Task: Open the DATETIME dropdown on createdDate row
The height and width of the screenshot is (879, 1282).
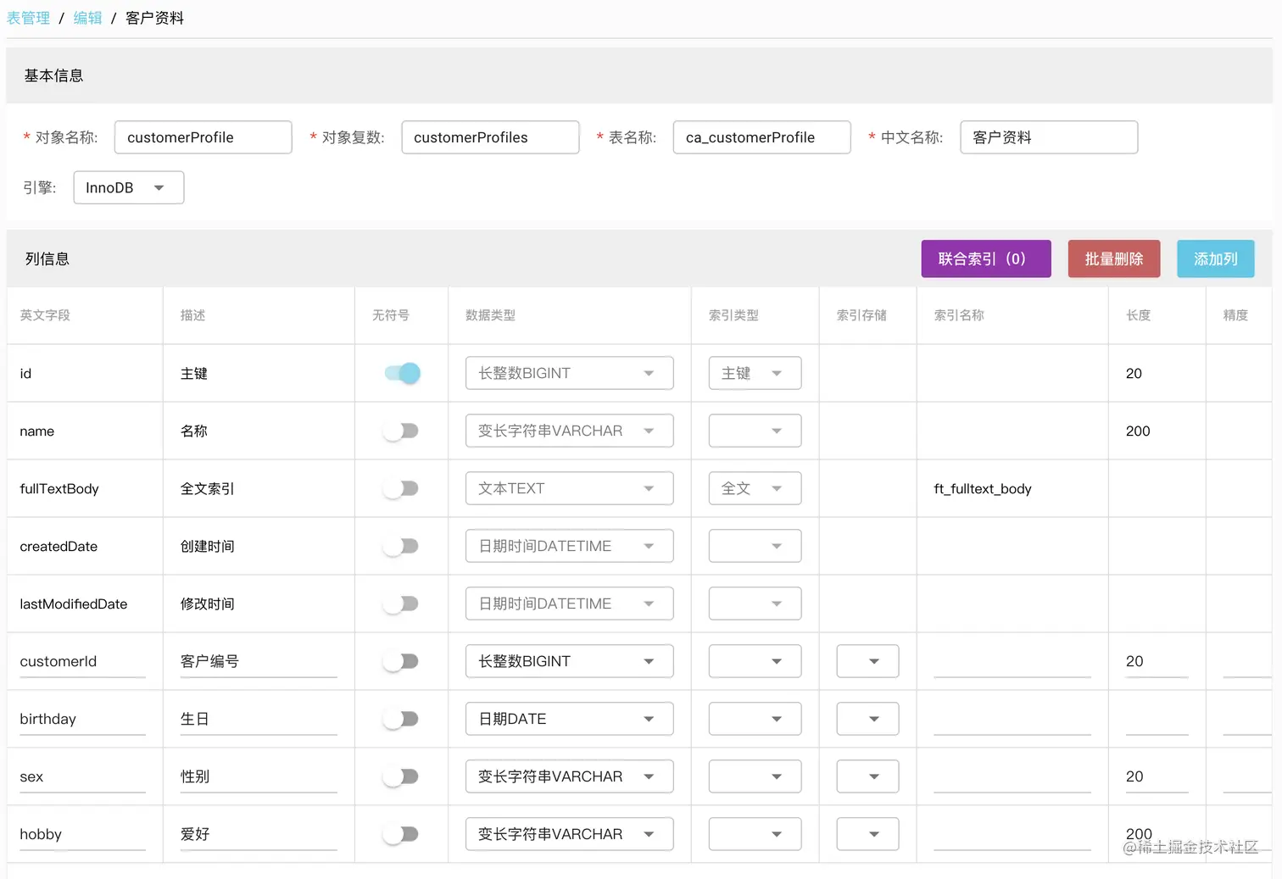Action: (x=568, y=546)
